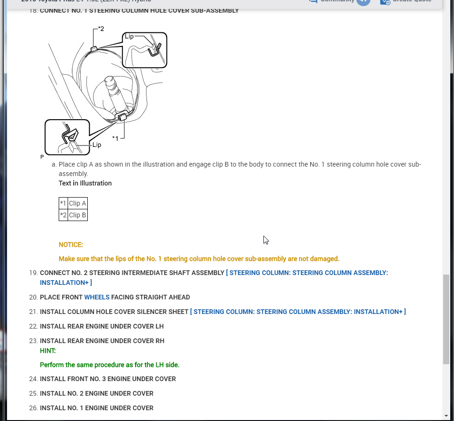This screenshot has height=421, width=454.
Task: Click the notice text about lips not damaged
Action: coord(199,259)
